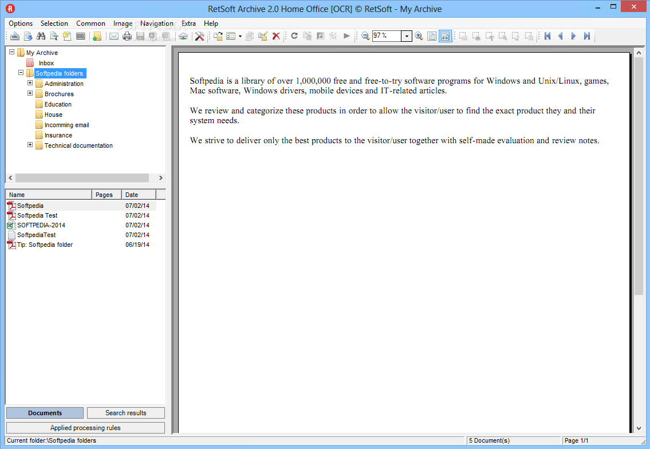Click the barcode icon in toolbar
The width and height of the screenshot is (650, 449).
point(80,36)
